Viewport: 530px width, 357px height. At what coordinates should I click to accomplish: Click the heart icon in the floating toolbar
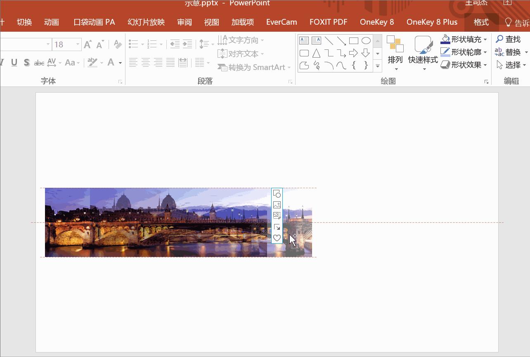(277, 238)
